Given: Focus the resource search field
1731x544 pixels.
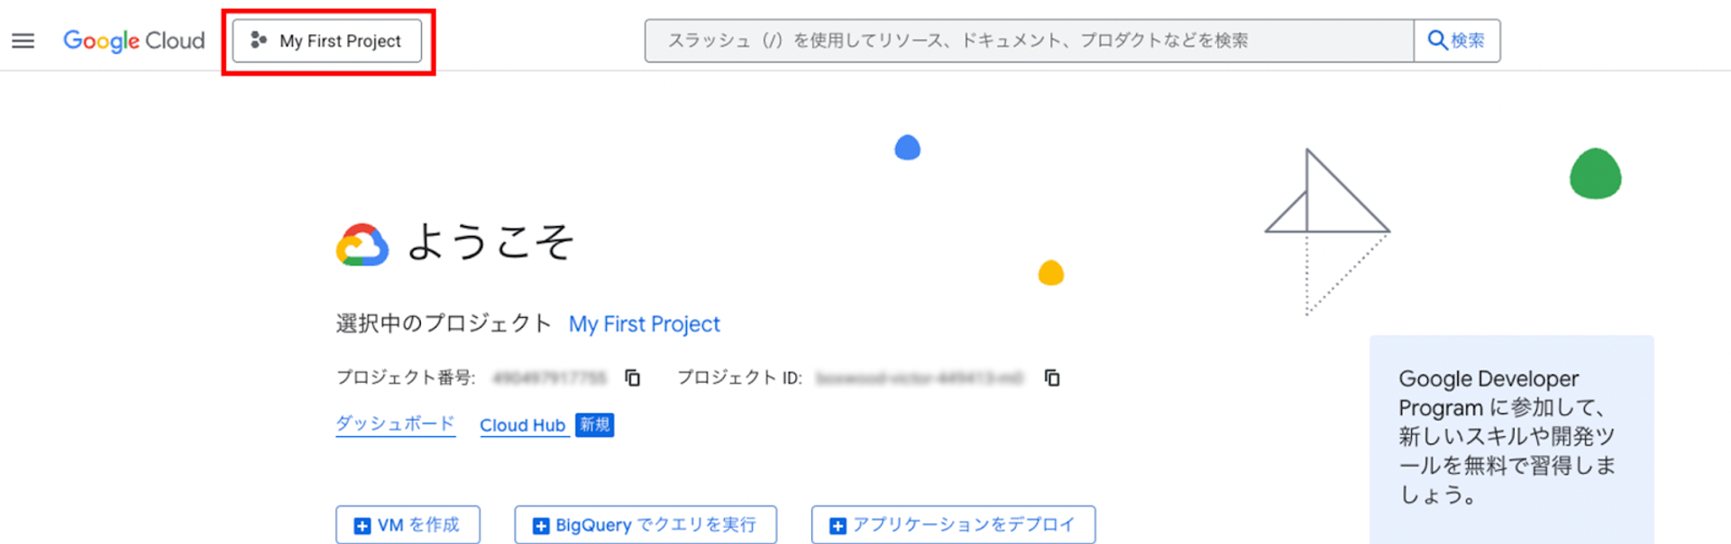Looking at the screenshot, I should [1028, 41].
